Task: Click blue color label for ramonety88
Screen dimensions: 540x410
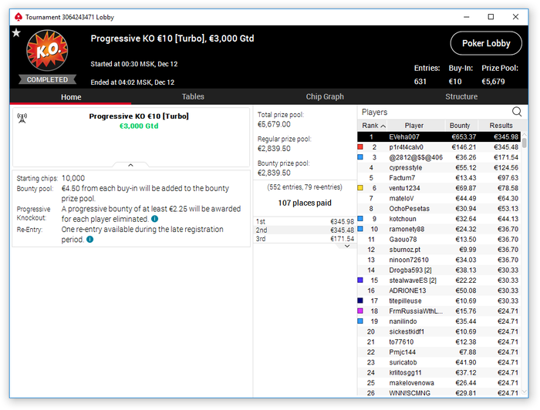Action: coord(360,229)
